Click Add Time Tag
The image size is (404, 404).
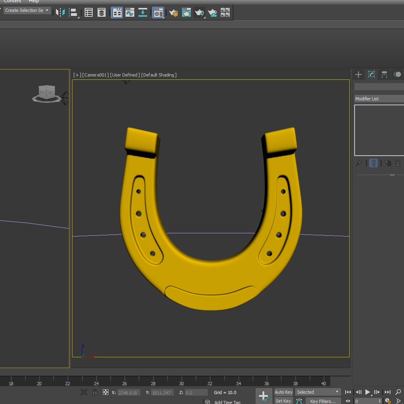(x=227, y=402)
